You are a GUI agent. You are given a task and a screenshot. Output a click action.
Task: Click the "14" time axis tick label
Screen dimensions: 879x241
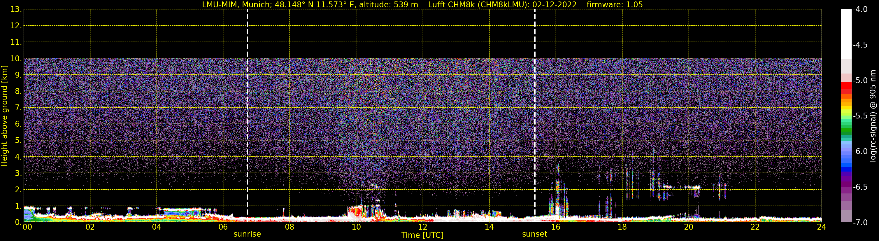[489, 227]
